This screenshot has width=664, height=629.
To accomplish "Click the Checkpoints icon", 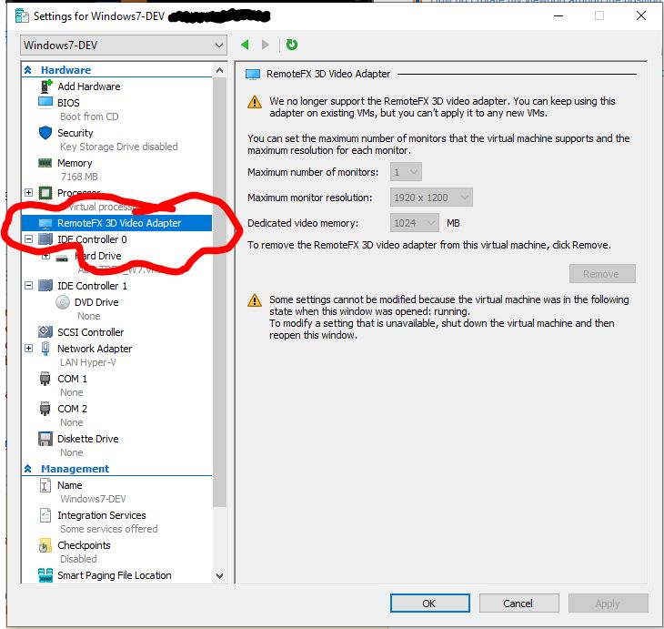I will 45,545.
